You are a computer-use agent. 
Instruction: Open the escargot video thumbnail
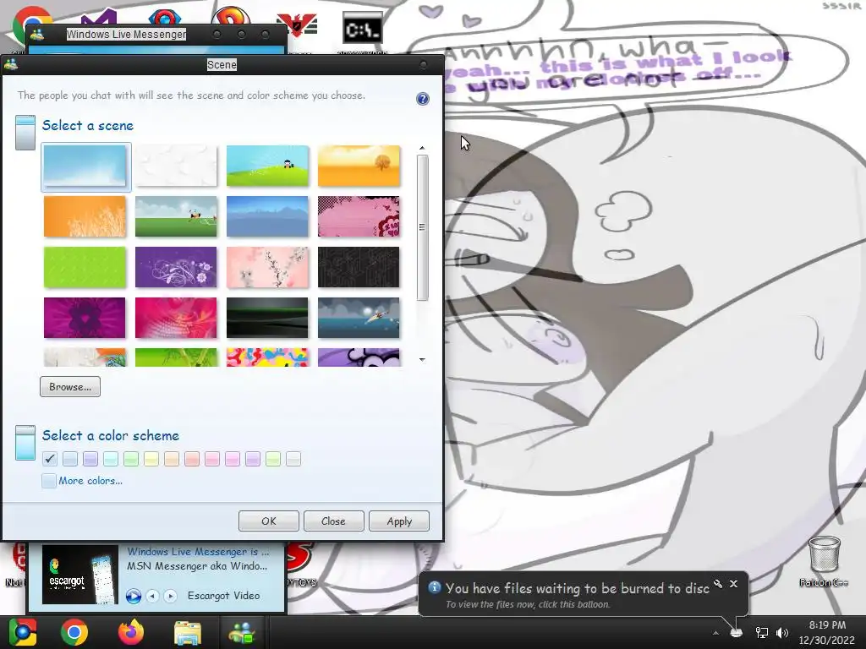[x=80, y=575]
